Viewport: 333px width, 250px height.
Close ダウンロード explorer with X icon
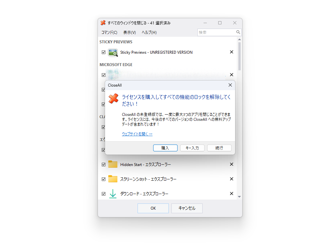232,194
